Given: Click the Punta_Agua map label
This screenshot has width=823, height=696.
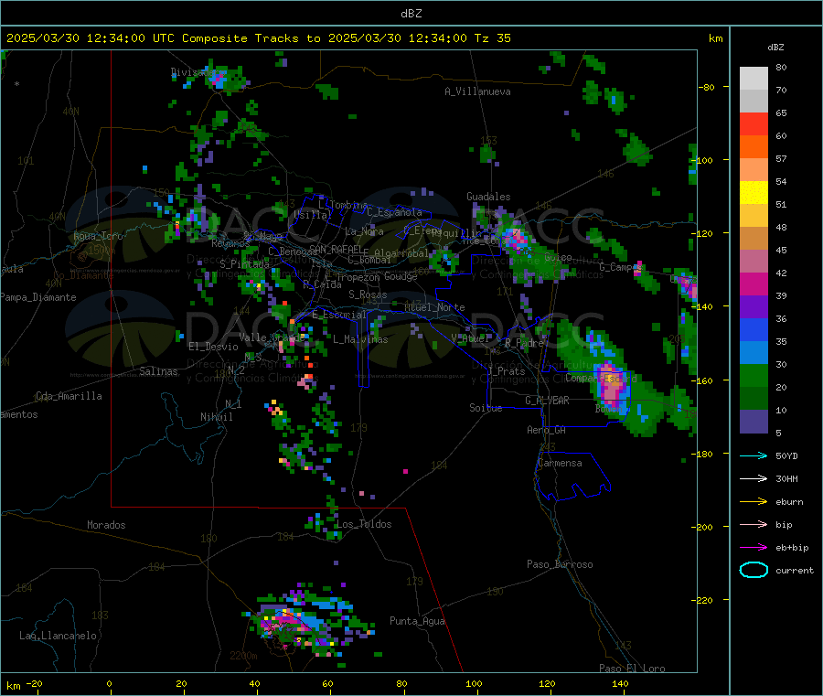Looking at the screenshot, I should [x=417, y=621].
